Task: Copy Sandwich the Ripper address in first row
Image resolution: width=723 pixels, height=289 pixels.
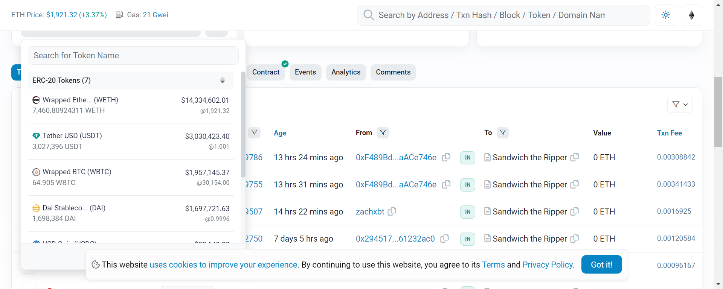Action: pos(575,157)
